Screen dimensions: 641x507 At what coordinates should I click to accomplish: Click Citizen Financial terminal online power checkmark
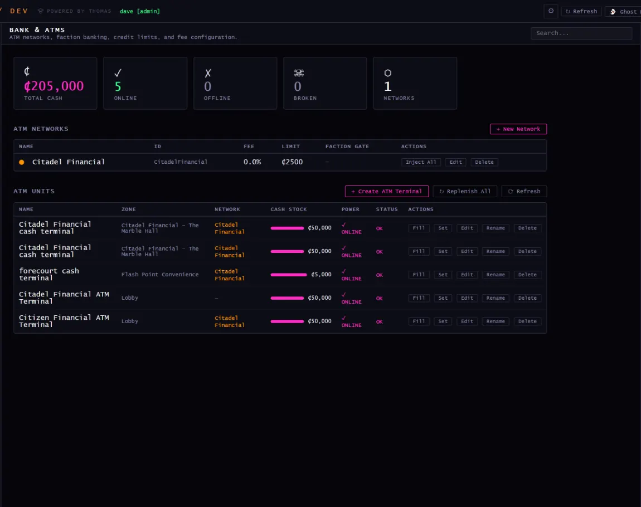(x=344, y=318)
